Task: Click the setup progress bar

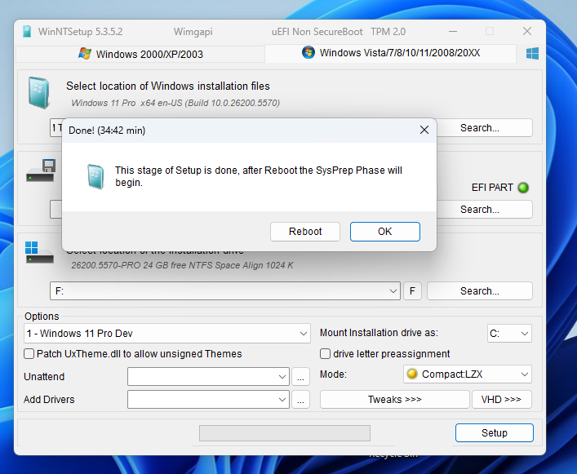Action: click(285, 433)
